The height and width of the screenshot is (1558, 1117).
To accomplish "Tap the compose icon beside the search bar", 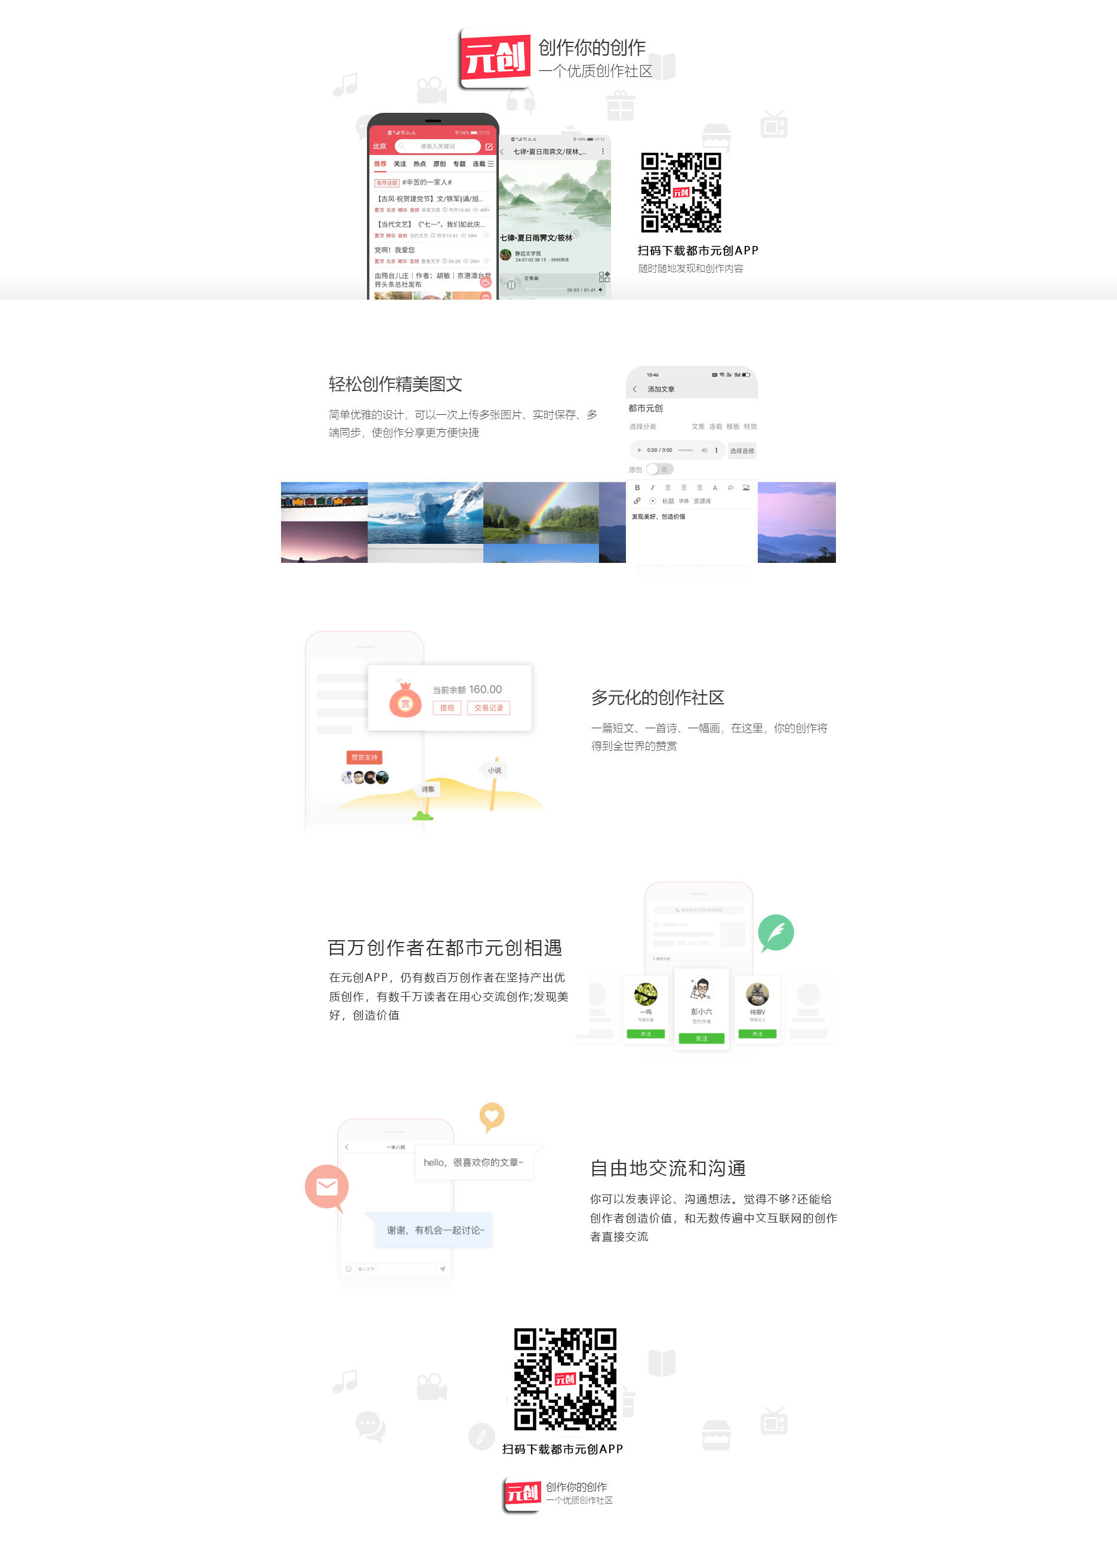I will click(489, 147).
